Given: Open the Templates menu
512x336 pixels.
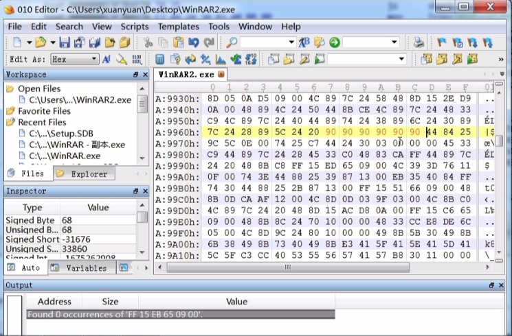Looking at the screenshot, I should 179,26.
